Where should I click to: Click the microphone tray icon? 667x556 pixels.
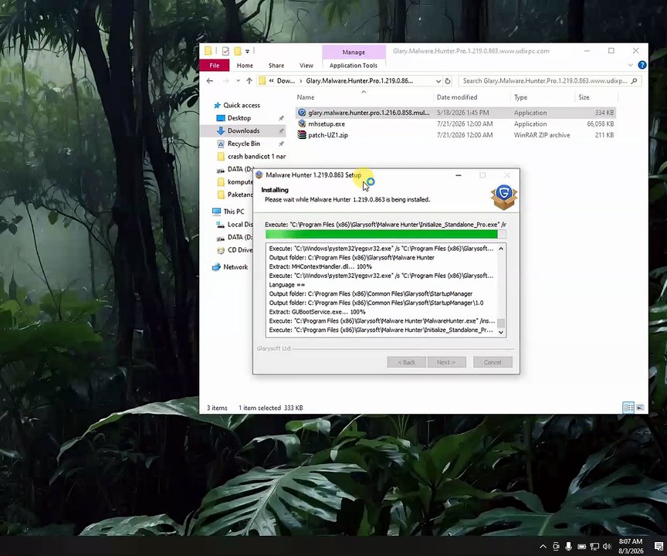coord(568,547)
